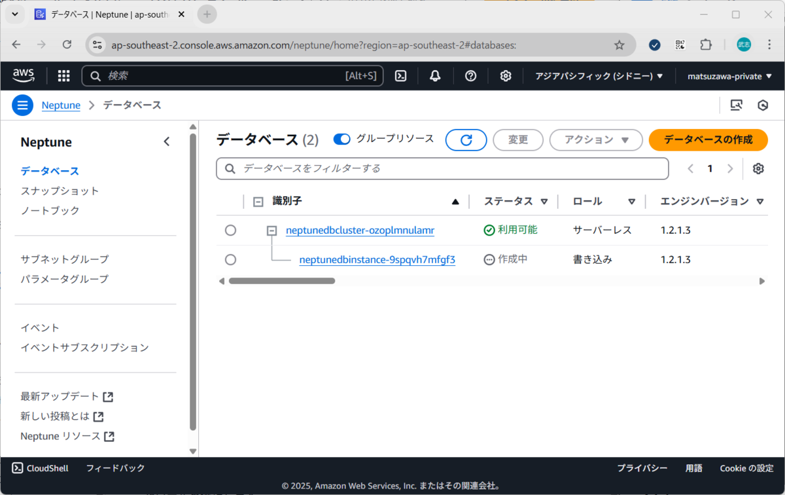Click the 変更 button

click(x=518, y=140)
